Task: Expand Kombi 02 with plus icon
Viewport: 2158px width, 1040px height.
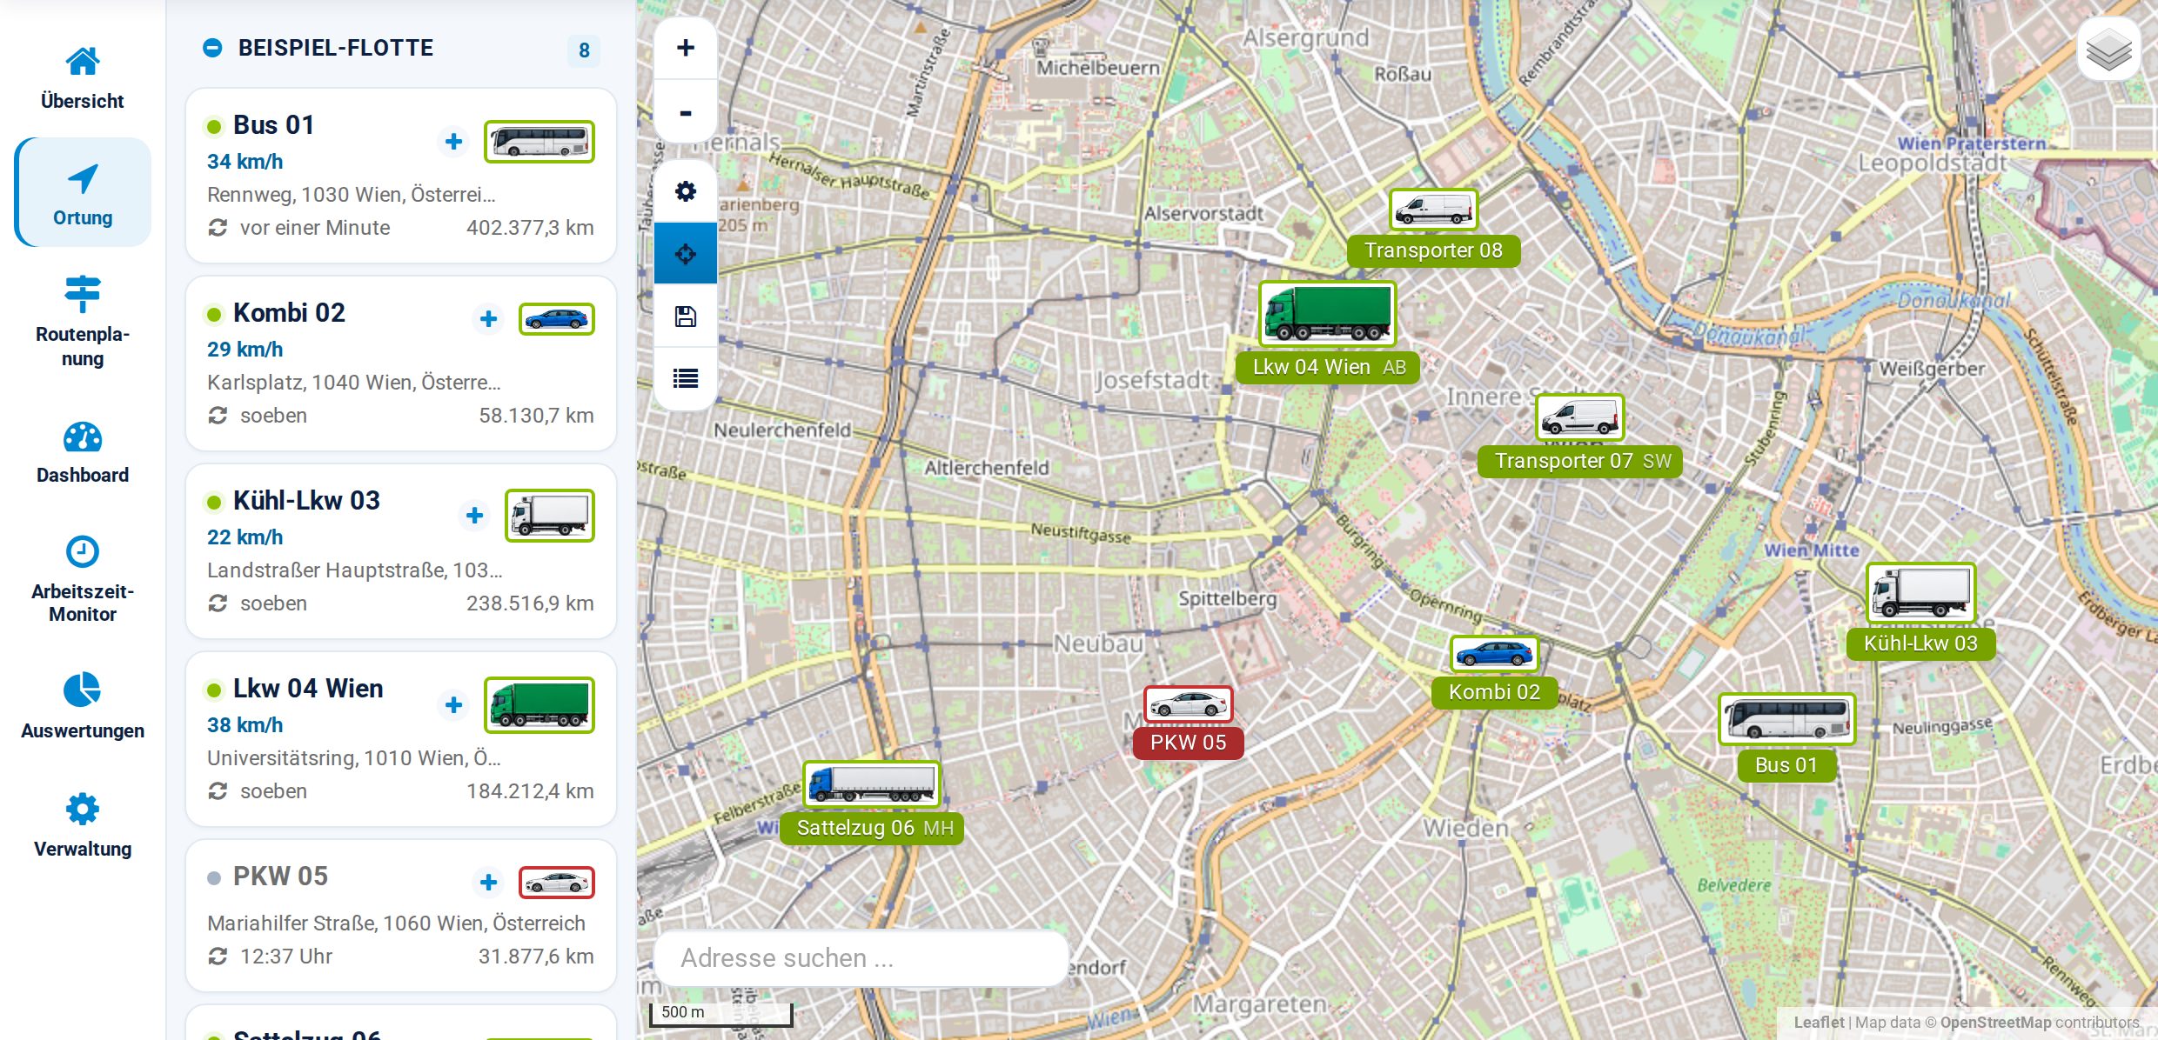Action: [488, 319]
